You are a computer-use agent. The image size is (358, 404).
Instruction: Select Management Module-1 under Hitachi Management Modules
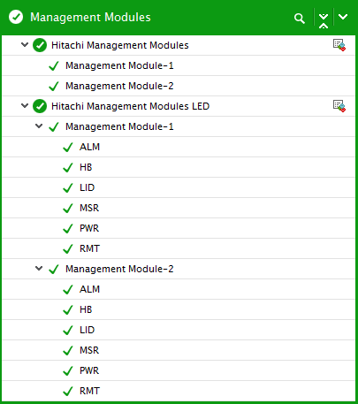click(179, 65)
